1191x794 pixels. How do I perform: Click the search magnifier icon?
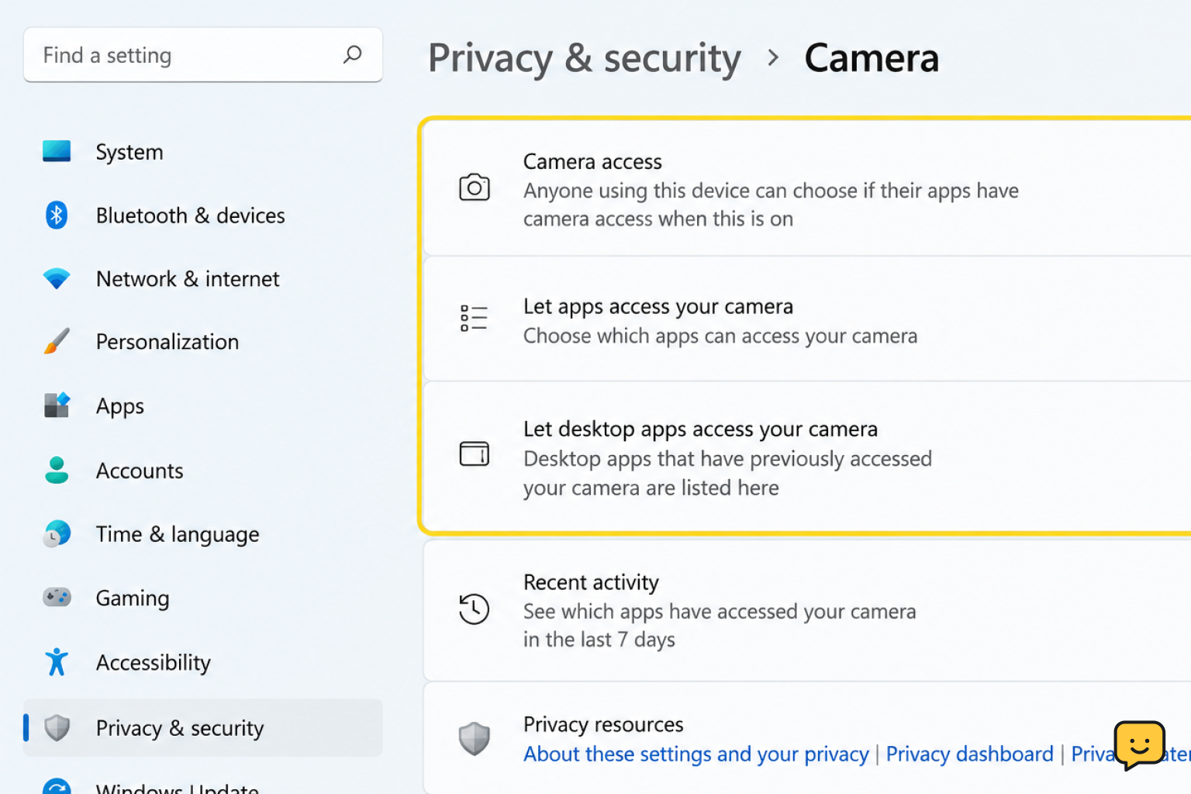tap(353, 54)
